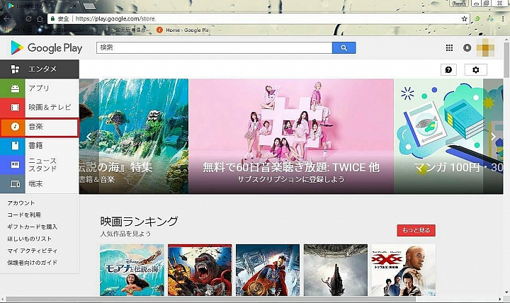
Task: Open the Google apps grid icon
Action: [449, 48]
